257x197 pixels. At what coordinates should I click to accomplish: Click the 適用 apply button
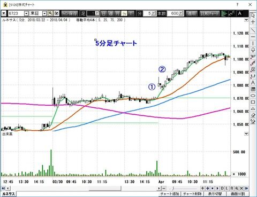point(192,13)
